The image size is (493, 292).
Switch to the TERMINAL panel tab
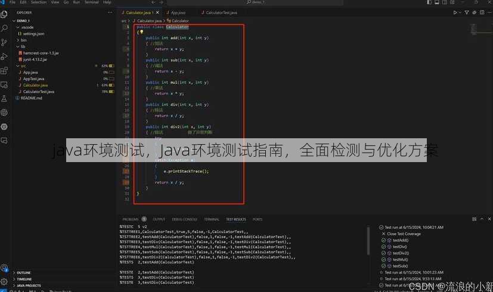tap(212, 219)
